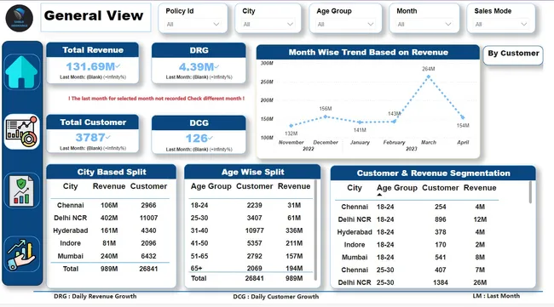Click the Month Wise Trend chart title
The image size is (554, 307).
click(368, 53)
